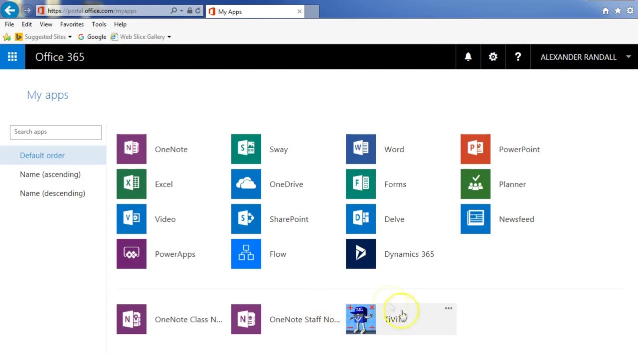Expand the Alexander Randall account menu
This screenshot has width=638, height=359.
point(584,57)
